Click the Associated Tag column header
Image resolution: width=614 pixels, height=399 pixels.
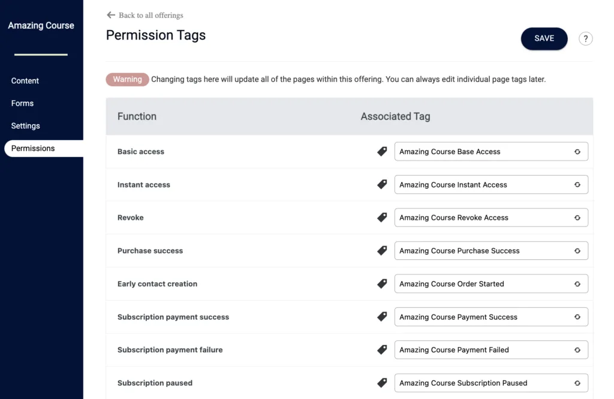coord(395,116)
